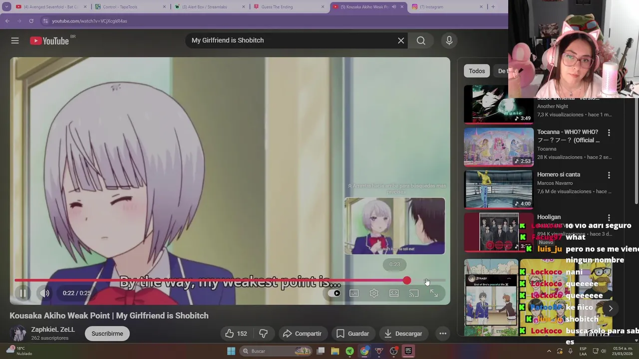639x359 pixels.
Task: Open the YouTube hamburger guide menu
Action: 15,40
